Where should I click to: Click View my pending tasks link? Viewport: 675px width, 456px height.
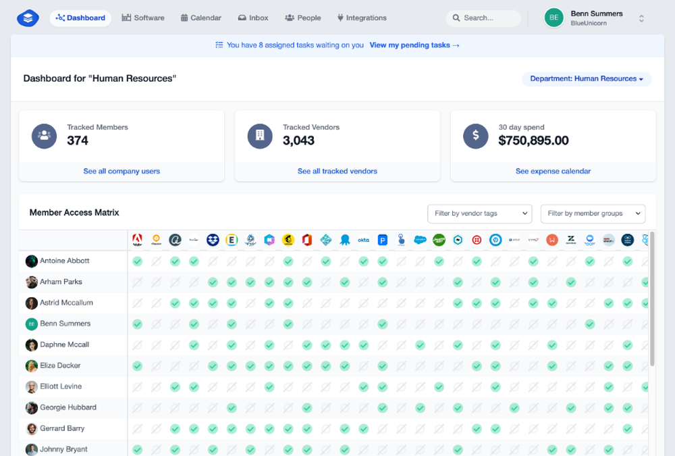[x=414, y=45]
